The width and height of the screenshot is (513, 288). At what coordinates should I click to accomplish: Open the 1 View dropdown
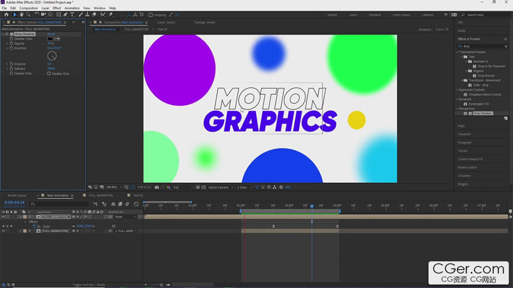pos(245,187)
